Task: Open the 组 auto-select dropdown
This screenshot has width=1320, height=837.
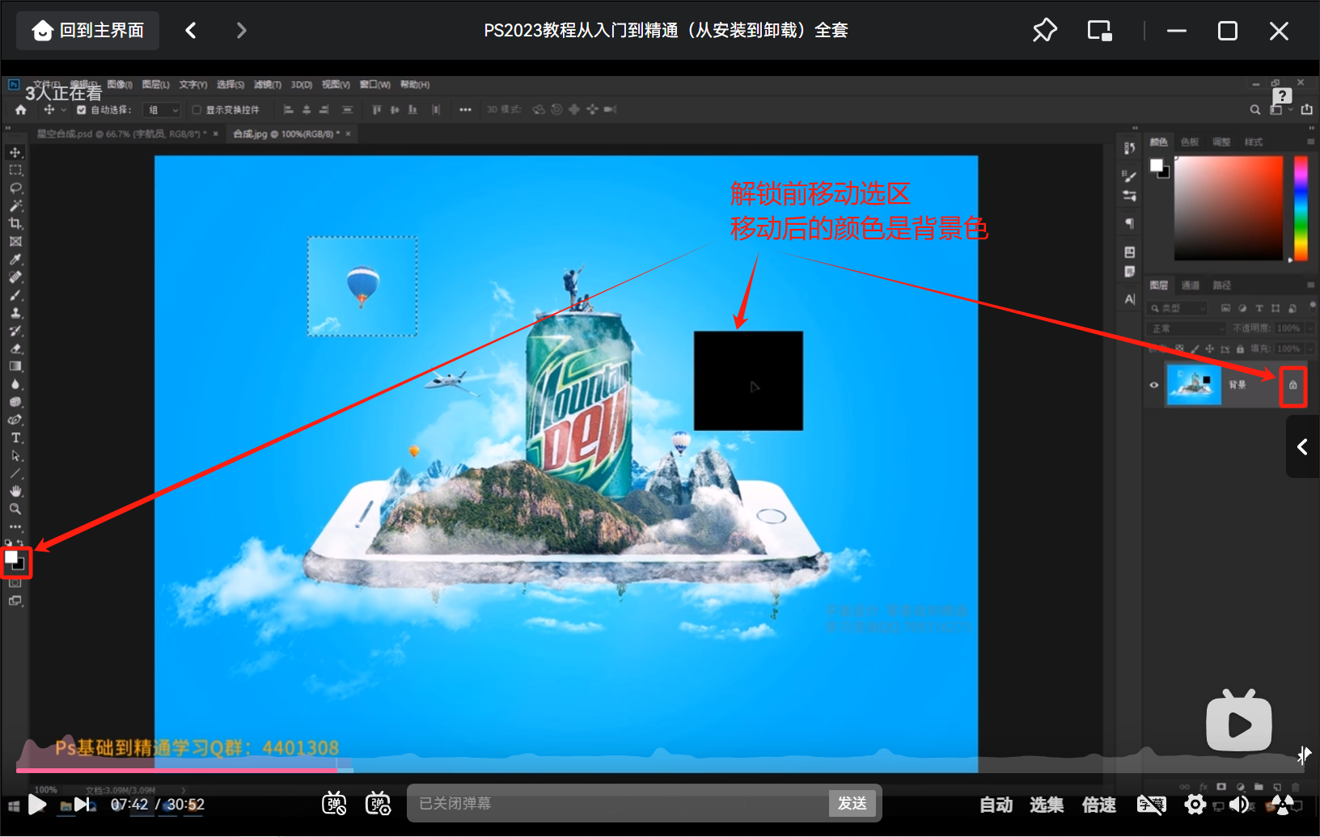Action: 162,110
